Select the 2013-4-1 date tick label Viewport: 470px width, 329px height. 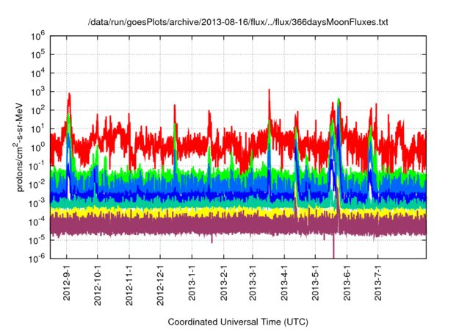tap(284, 283)
